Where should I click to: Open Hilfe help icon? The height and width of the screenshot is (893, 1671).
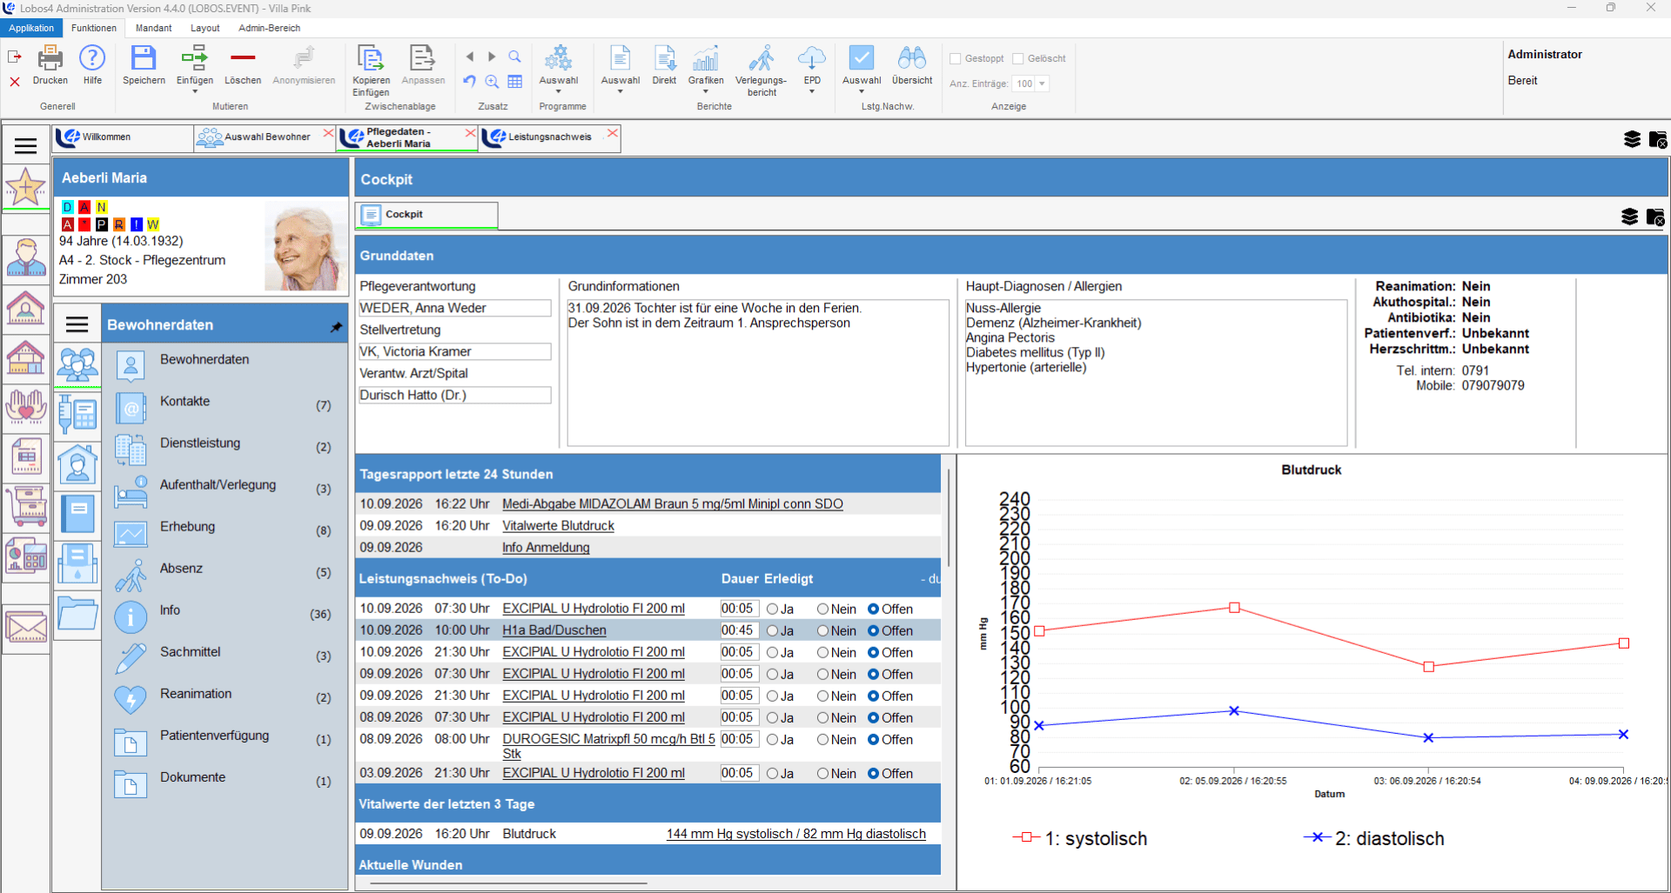coord(92,58)
